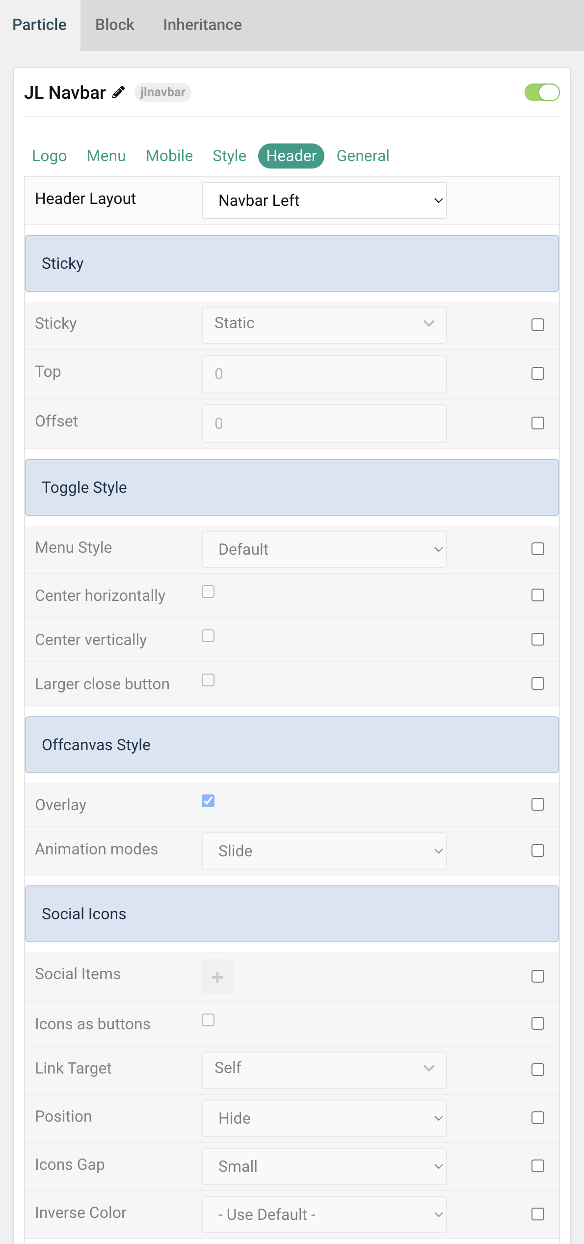Open the Menu Style dropdown
This screenshot has width=584, height=1244.
(x=324, y=549)
